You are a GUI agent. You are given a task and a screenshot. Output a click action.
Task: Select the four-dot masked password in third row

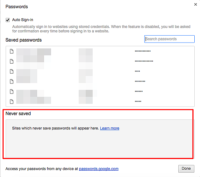137,71
